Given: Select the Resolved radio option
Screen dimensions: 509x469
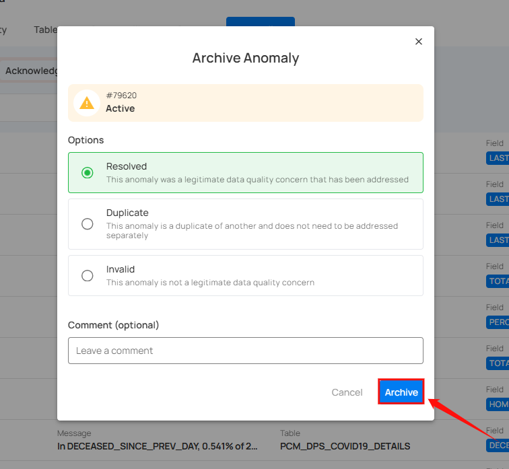Looking at the screenshot, I should coord(88,172).
